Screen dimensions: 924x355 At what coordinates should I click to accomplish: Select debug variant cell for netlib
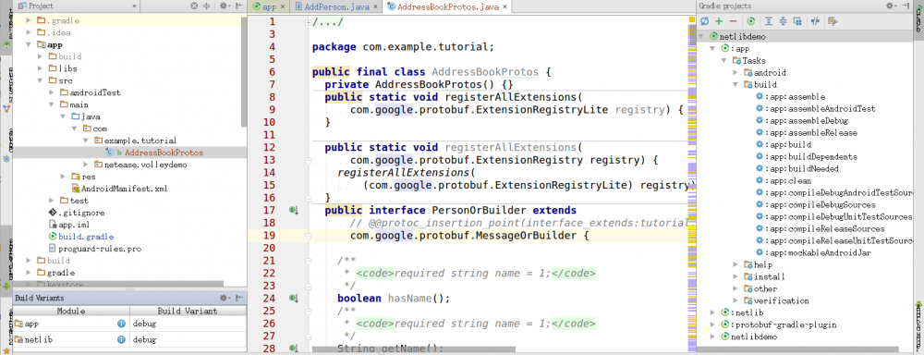188,340
